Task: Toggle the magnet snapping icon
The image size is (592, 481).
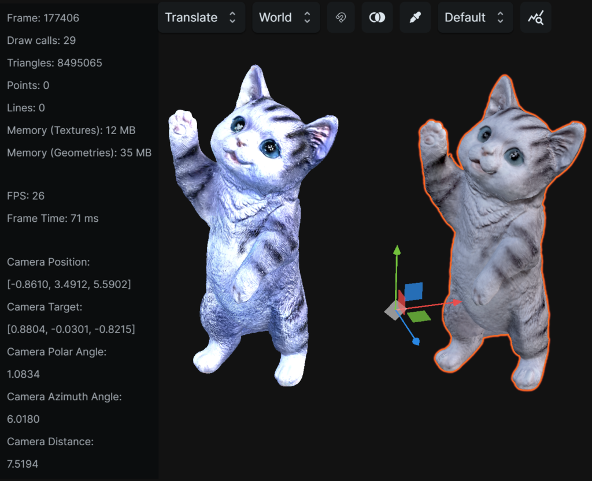Action: click(x=341, y=17)
